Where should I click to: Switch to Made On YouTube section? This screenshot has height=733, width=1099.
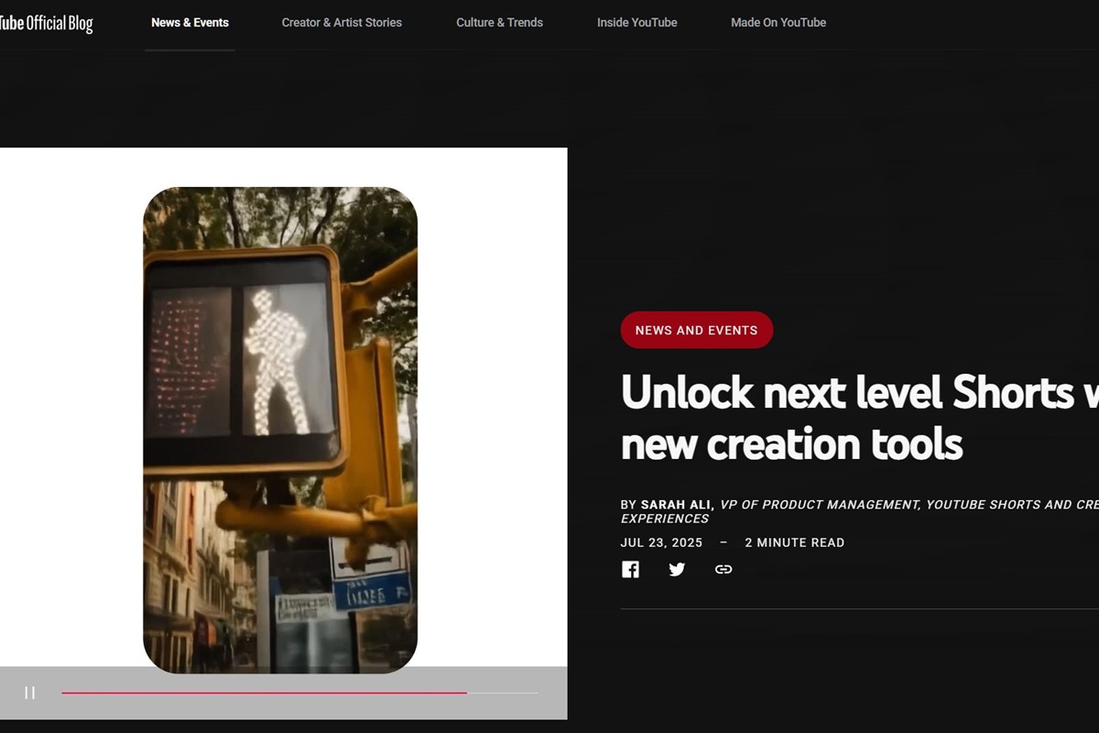coord(778,23)
